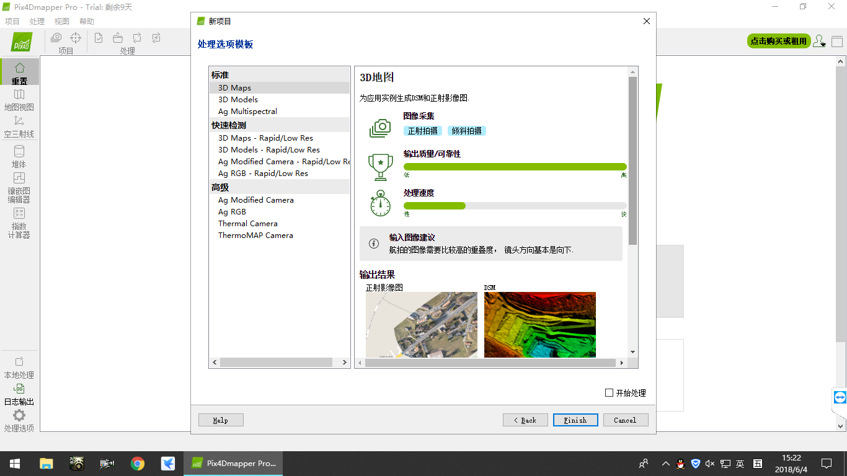
Task: Click the volume icon in system tray
Action: pos(710,464)
